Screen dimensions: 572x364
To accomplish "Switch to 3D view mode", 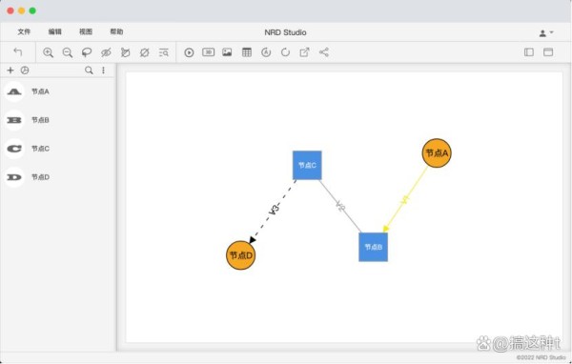I will pyautogui.click(x=208, y=52).
